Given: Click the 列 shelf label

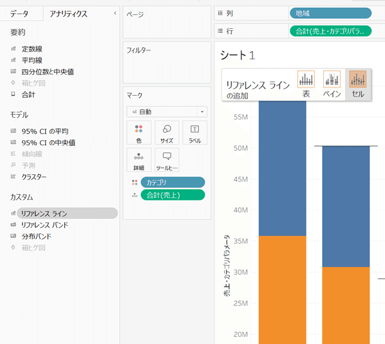Looking at the screenshot, I should [x=229, y=14].
